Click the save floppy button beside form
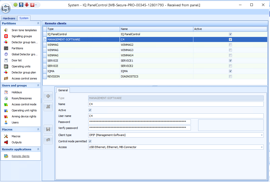Viewport: 270px width, 182px height. [48, 129]
